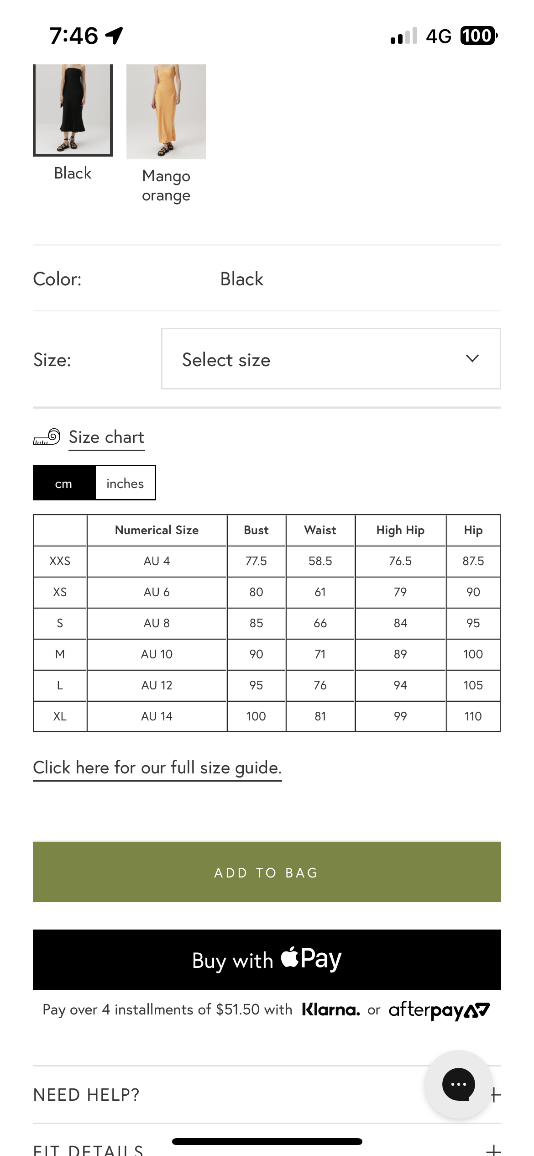Screen dimensions: 534x1156
Task: Tap the chevron arrow in size selector
Action: click(x=472, y=359)
